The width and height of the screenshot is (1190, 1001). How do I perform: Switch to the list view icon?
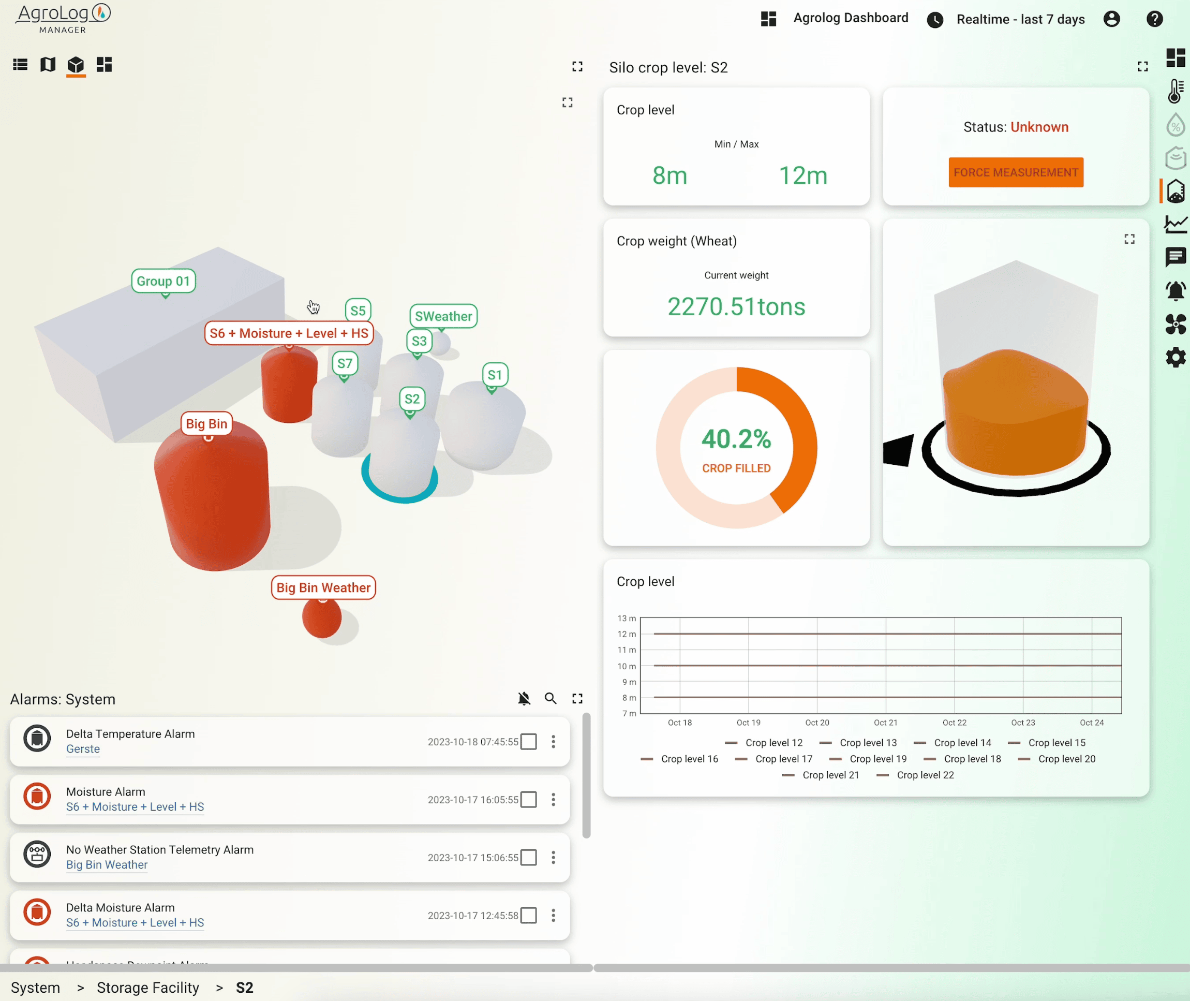[x=20, y=65]
